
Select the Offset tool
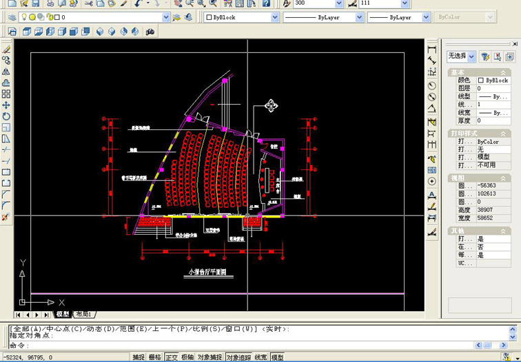coord(6,83)
